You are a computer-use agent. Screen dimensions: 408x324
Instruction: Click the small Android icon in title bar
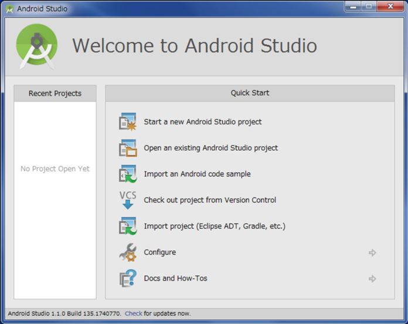[x=10, y=9]
